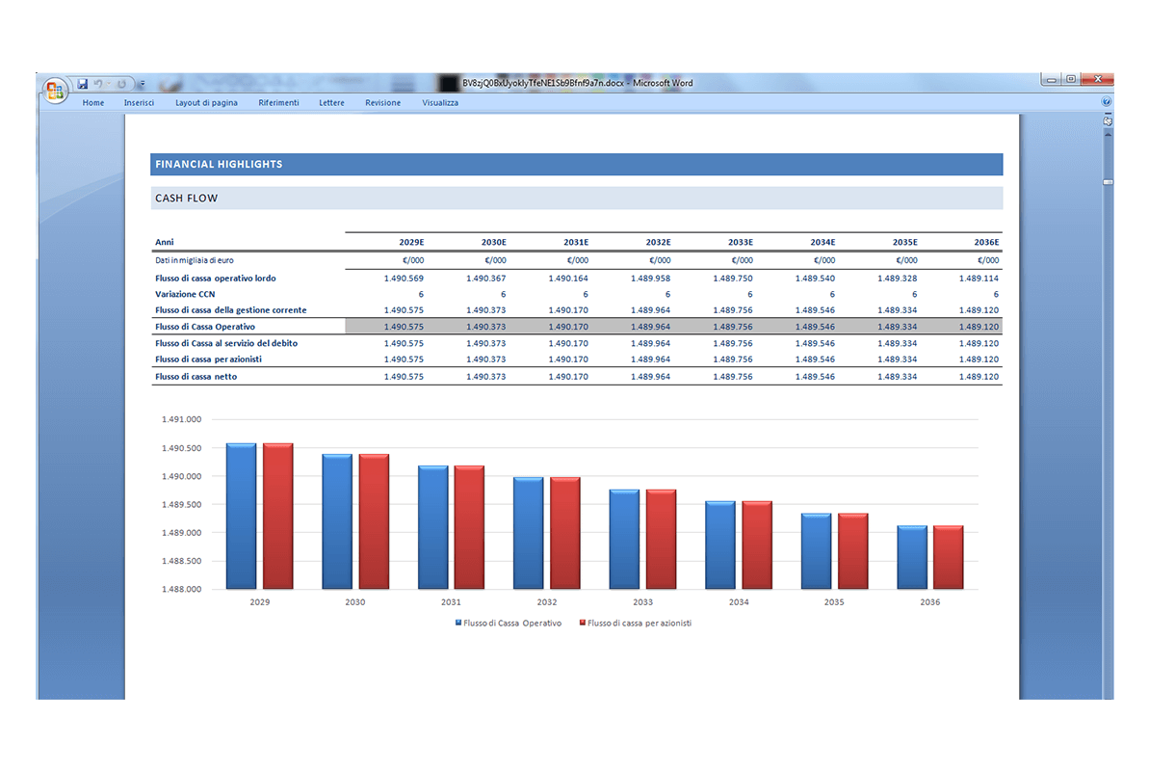Click value 1.489.114 in 2036E column
1149x771 pixels.
979,279
